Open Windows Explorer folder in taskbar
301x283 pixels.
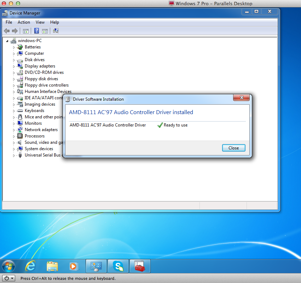(x=52, y=266)
